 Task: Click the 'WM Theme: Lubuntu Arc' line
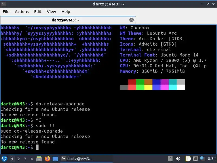(148, 33)
